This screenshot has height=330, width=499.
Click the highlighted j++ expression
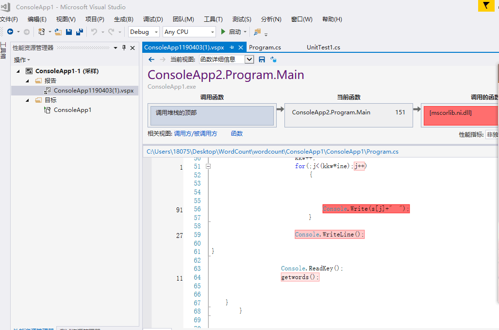[x=359, y=166]
